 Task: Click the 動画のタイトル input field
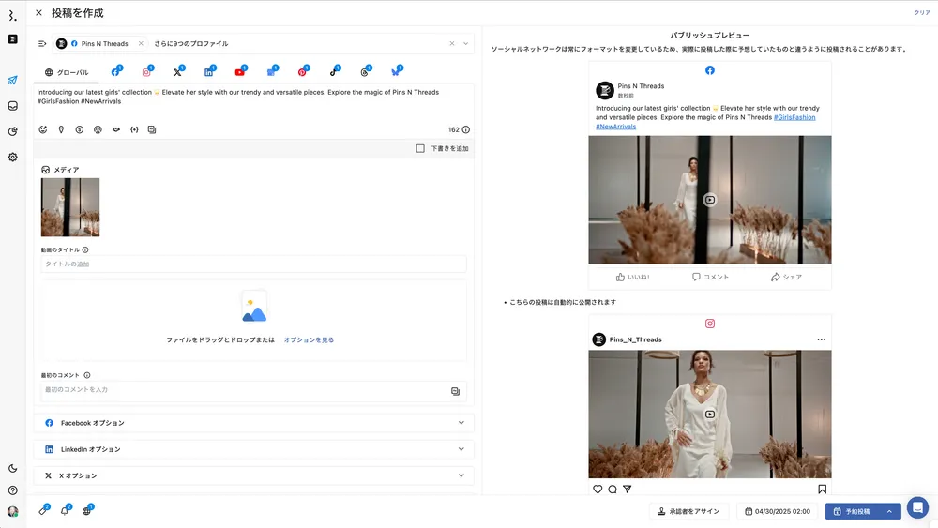point(253,264)
